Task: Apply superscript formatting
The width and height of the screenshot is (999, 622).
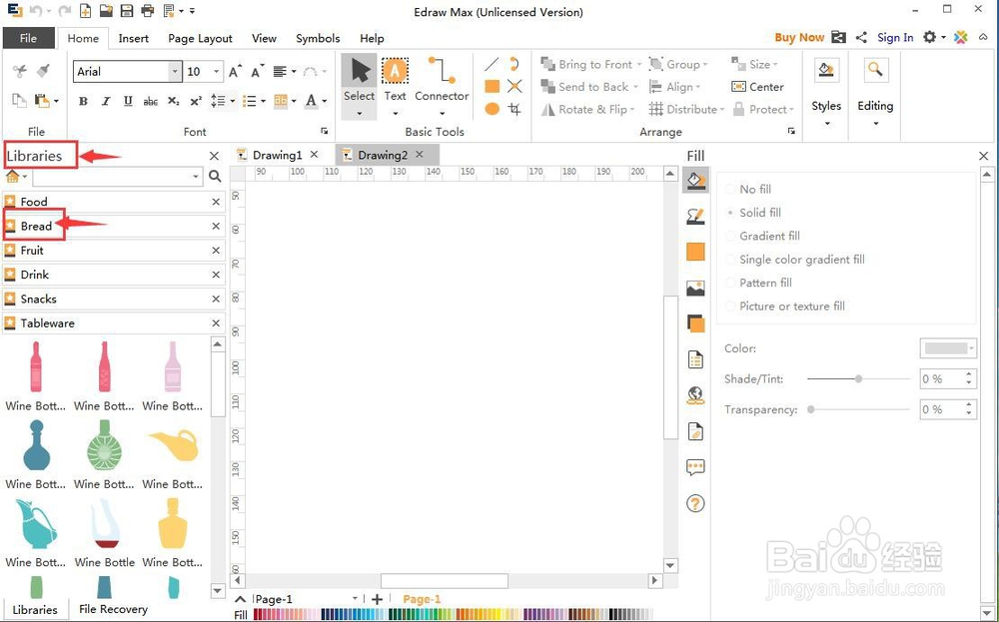Action: (196, 101)
